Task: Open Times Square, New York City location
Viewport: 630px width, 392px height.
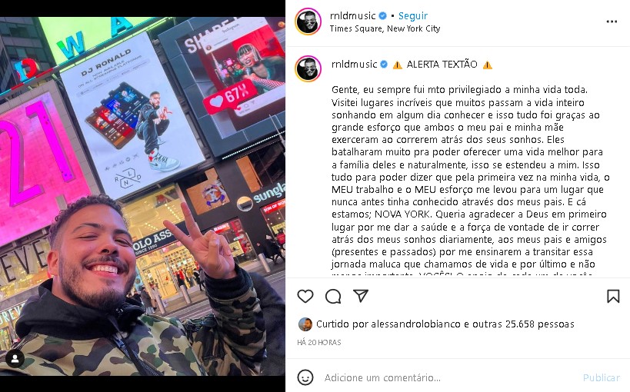Action: [385, 28]
